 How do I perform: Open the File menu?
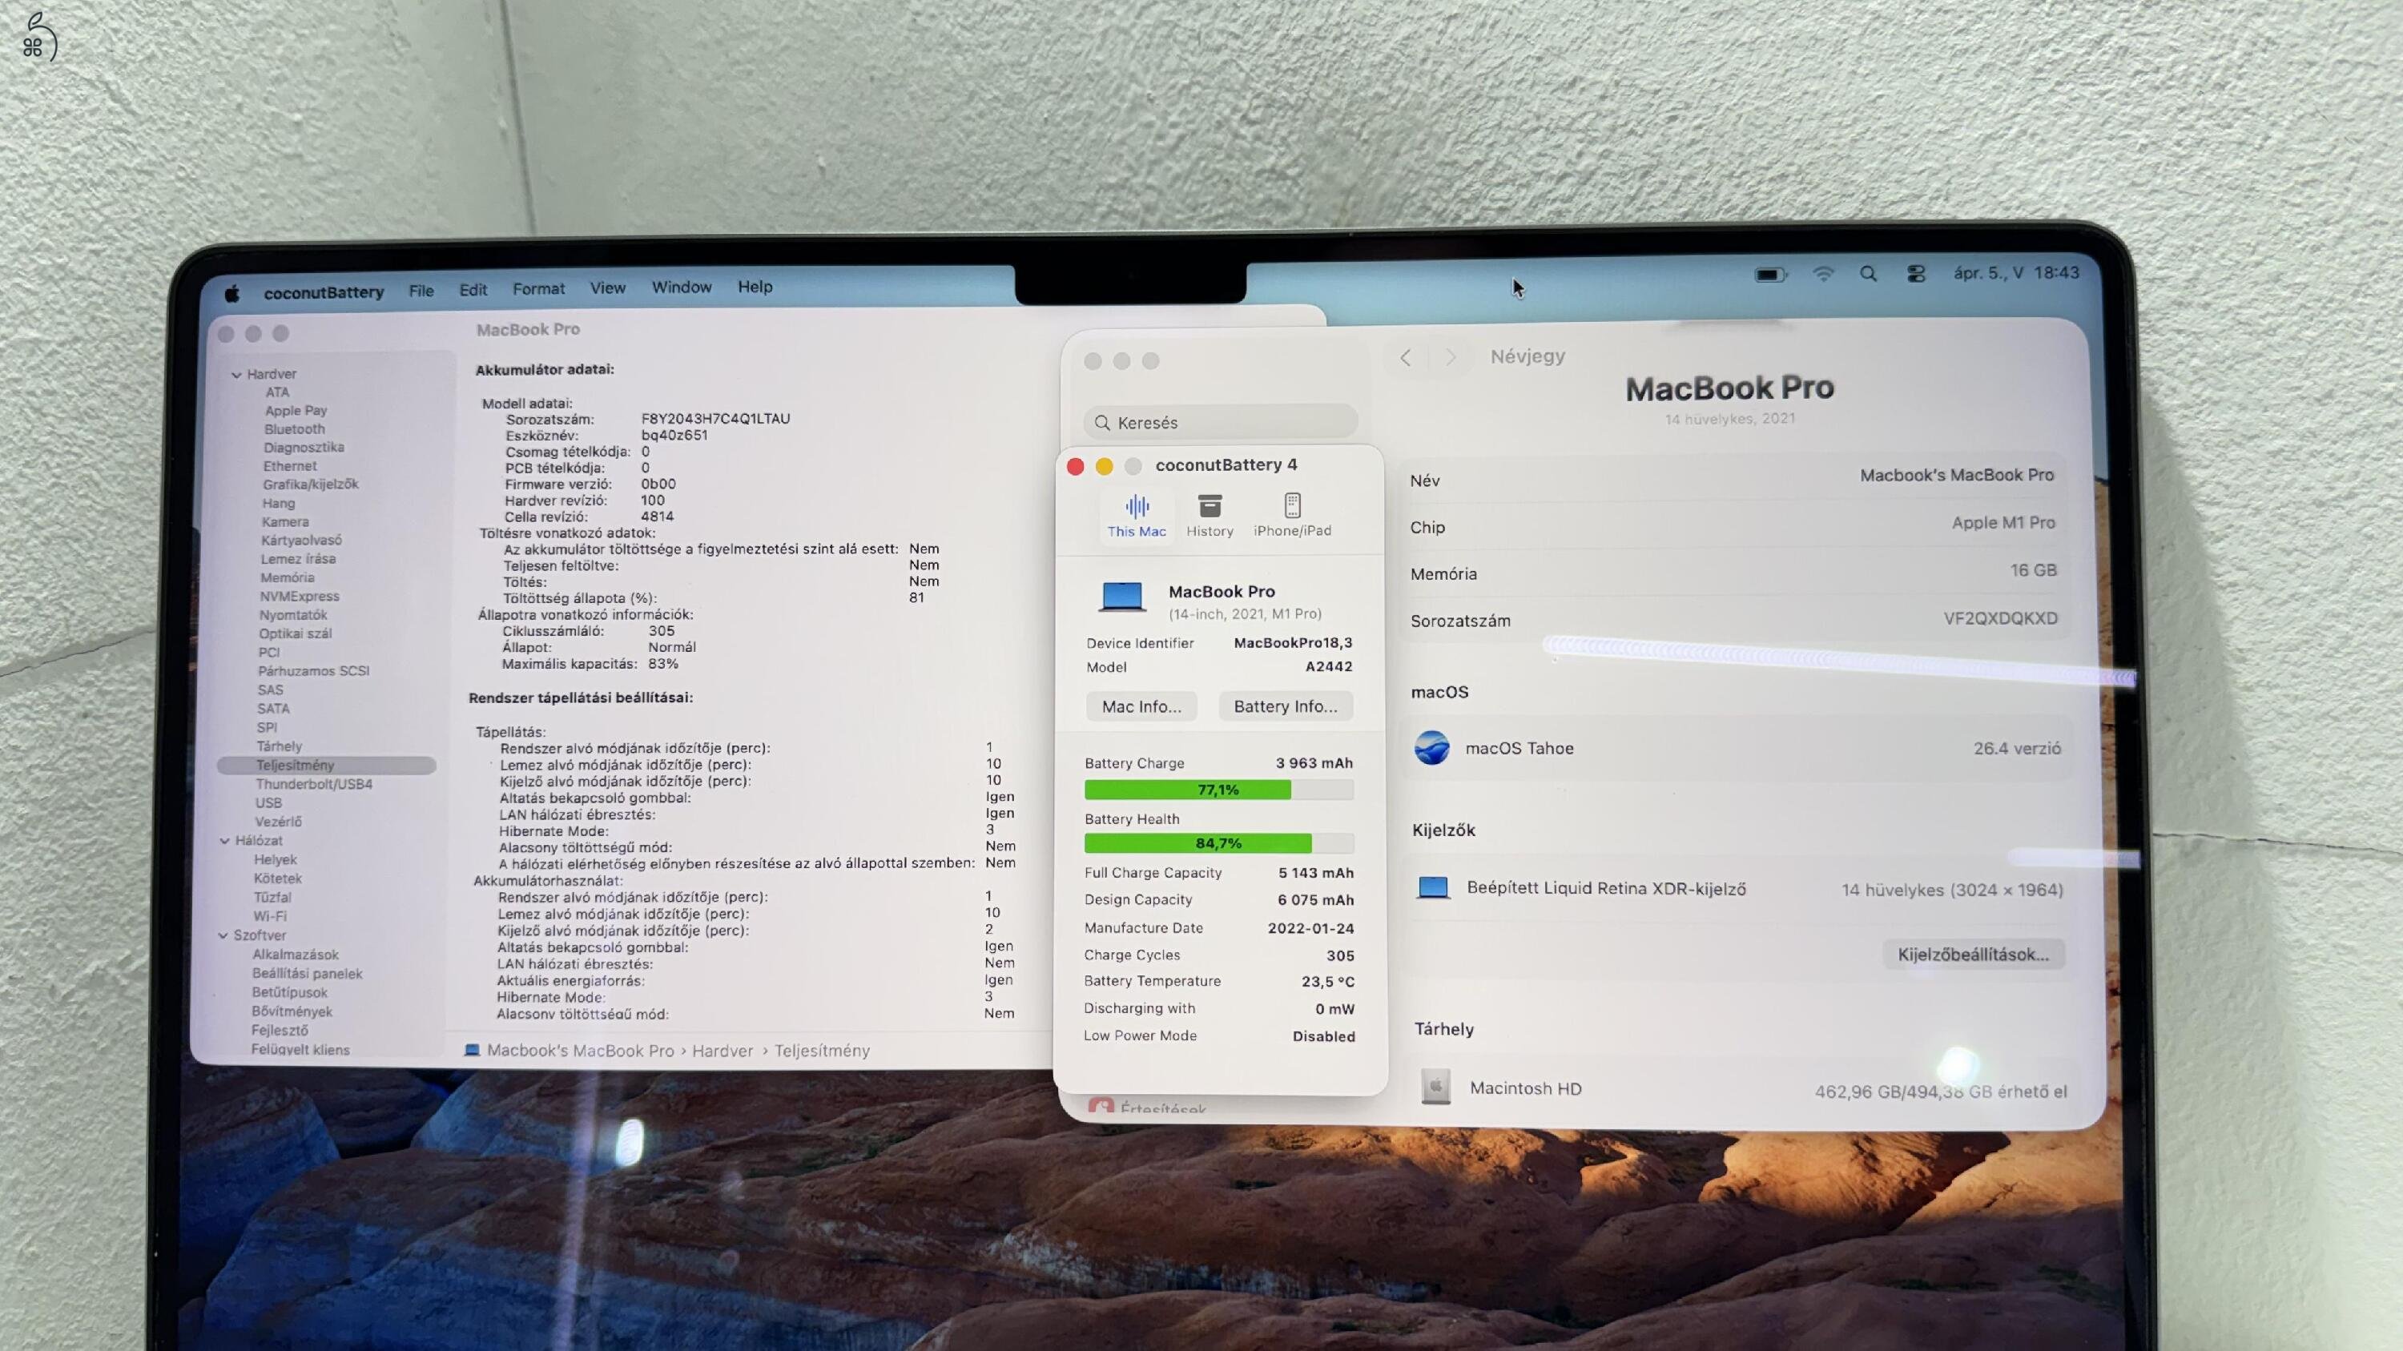click(x=421, y=291)
